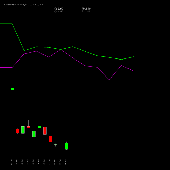Click the green candle above 13 Oct
The width and height of the screenshot is (170, 170).
(x=23, y=130)
